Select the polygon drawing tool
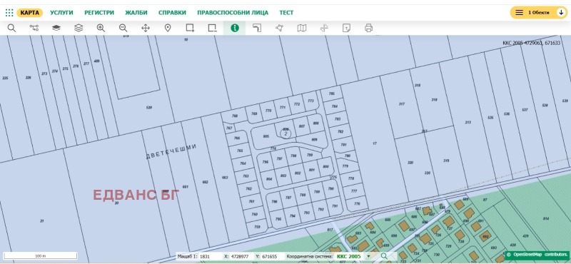The width and height of the screenshot is (571, 264). 279,28
